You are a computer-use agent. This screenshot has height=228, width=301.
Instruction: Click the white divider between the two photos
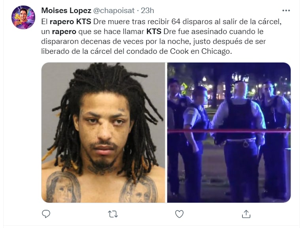tap(166, 133)
